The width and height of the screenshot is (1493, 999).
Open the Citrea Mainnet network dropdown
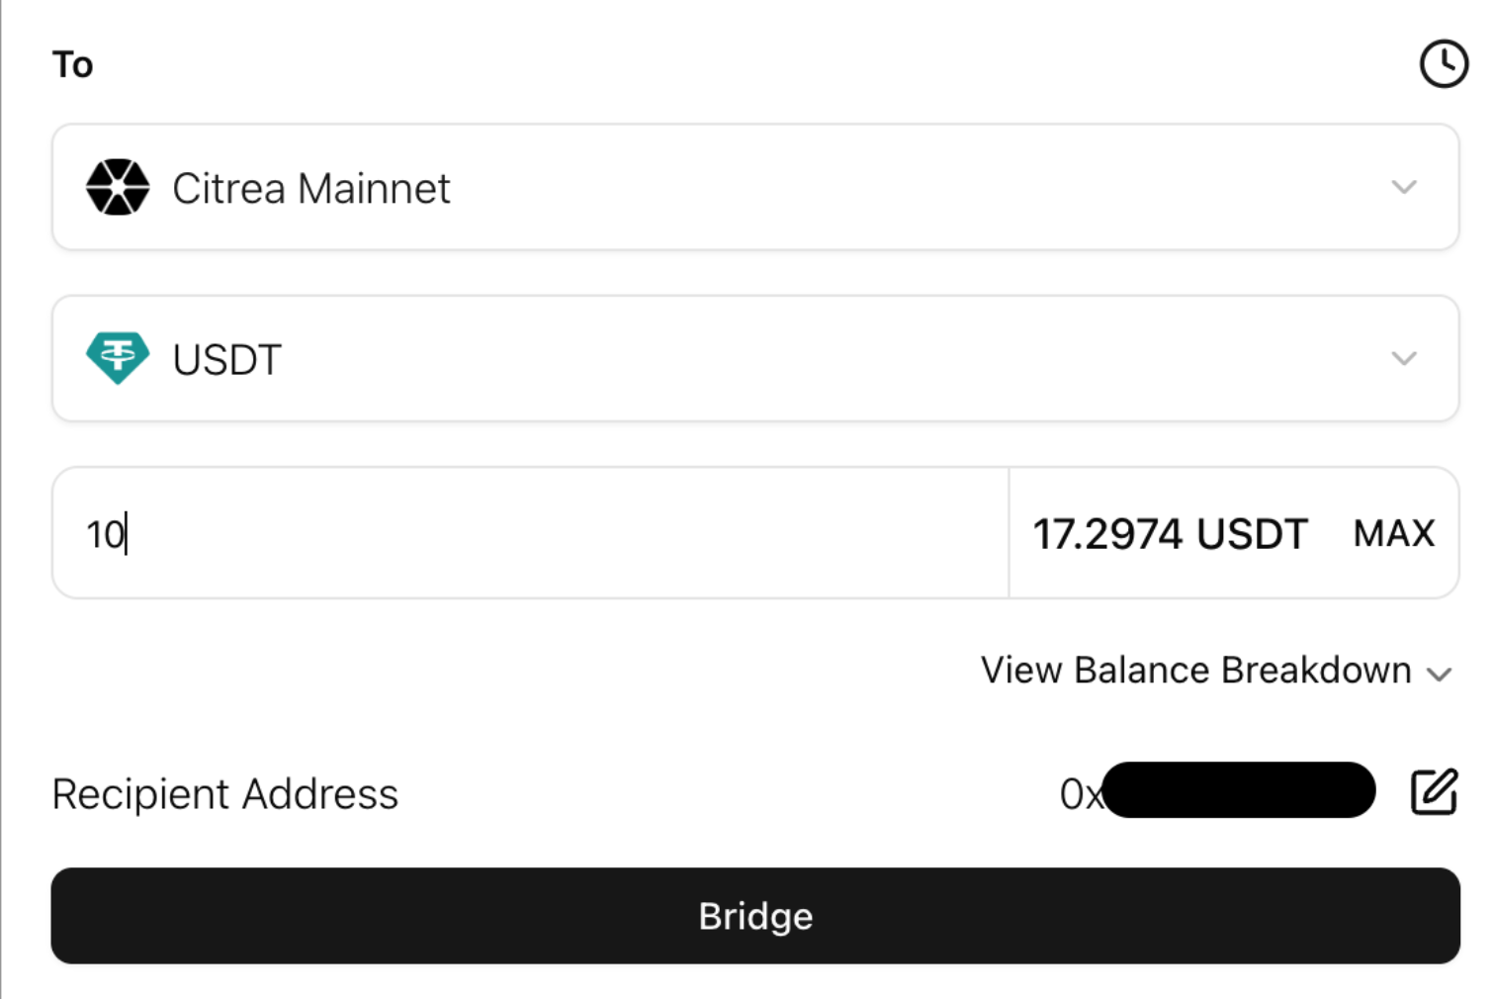pyautogui.click(x=751, y=187)
